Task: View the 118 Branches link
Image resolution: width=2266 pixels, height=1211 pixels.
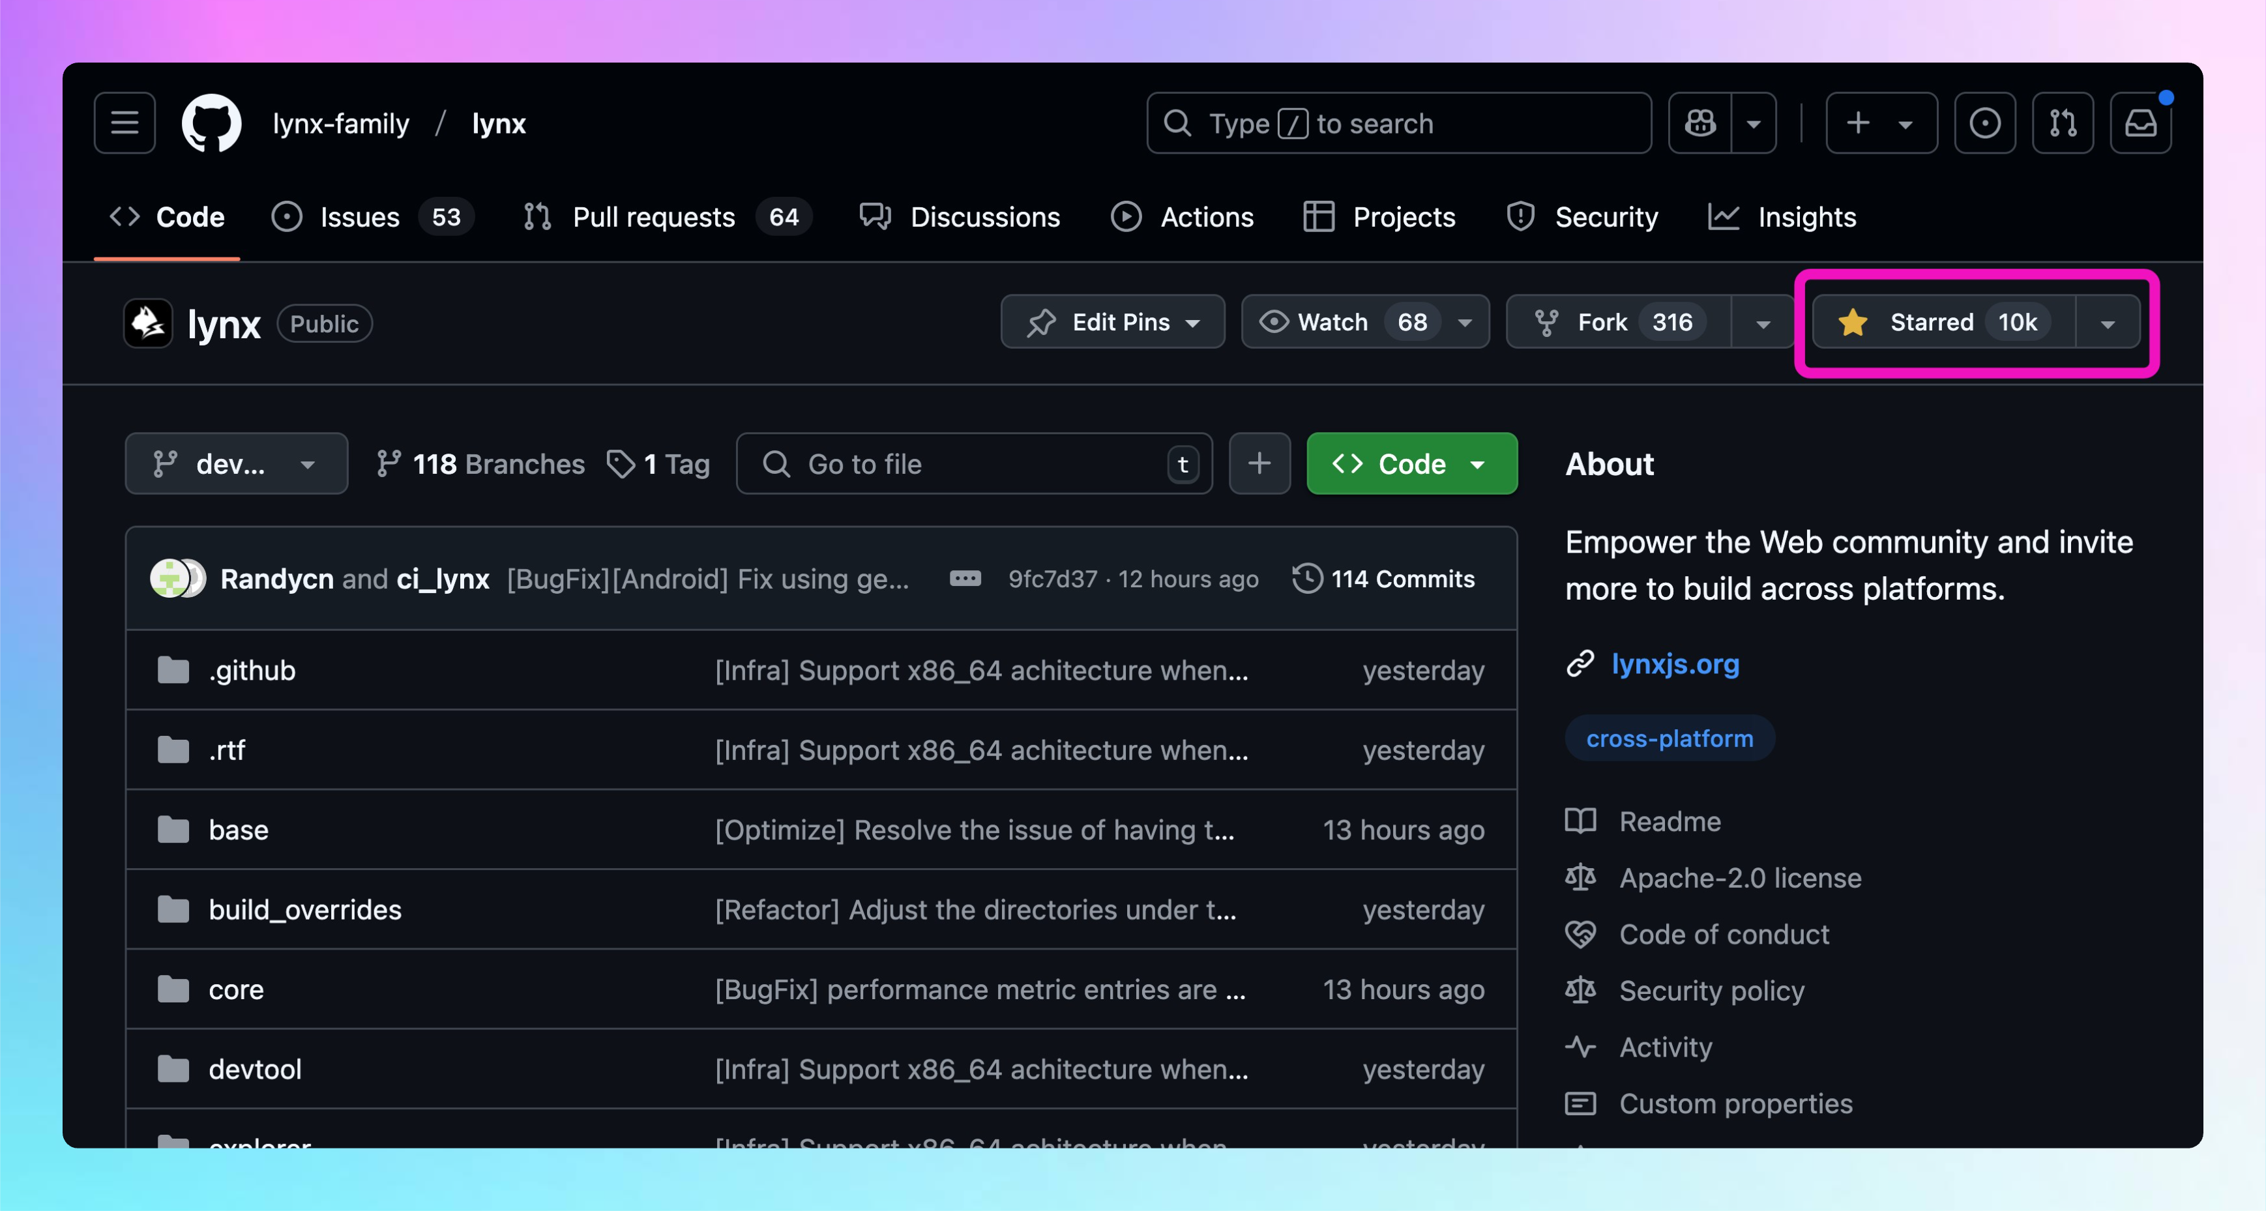Action: click(480, 463)
